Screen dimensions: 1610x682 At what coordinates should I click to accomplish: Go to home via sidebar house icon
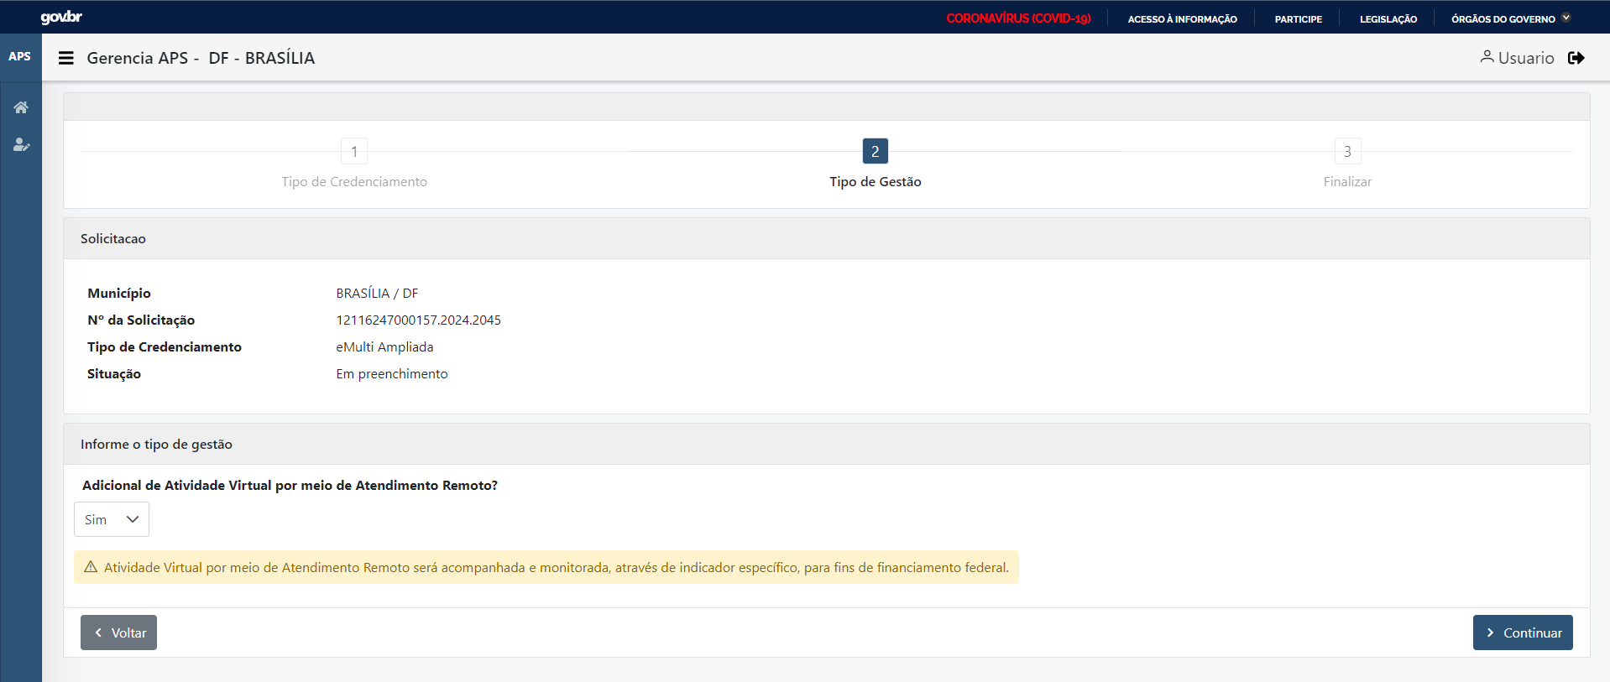pos(21,107)
